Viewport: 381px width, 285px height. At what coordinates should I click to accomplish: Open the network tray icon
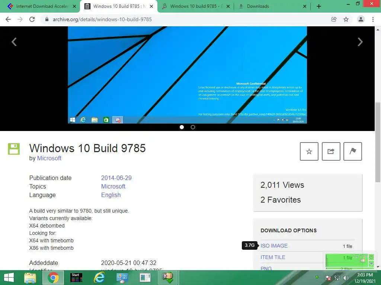click(x=337, y=278)
